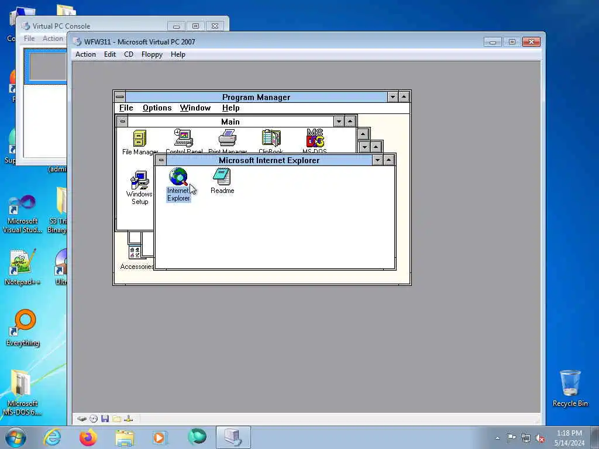
Task: Open Windows Explorer from the taskbar
Action: tap(125, 437)
